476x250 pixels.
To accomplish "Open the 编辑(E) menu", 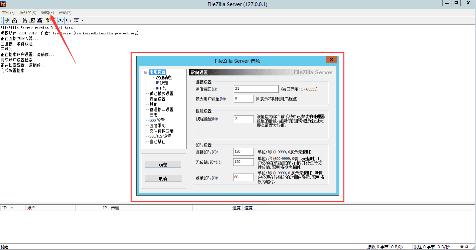I will point(47,13).
